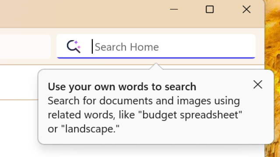Minimize the File Explorer window
The width and height of the screenshot is (280, 157).
tap(174, 9)
